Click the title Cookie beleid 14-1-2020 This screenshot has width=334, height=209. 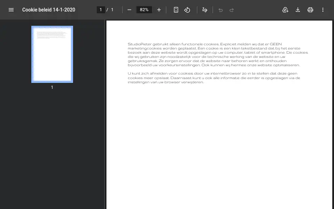coord(49,10)
